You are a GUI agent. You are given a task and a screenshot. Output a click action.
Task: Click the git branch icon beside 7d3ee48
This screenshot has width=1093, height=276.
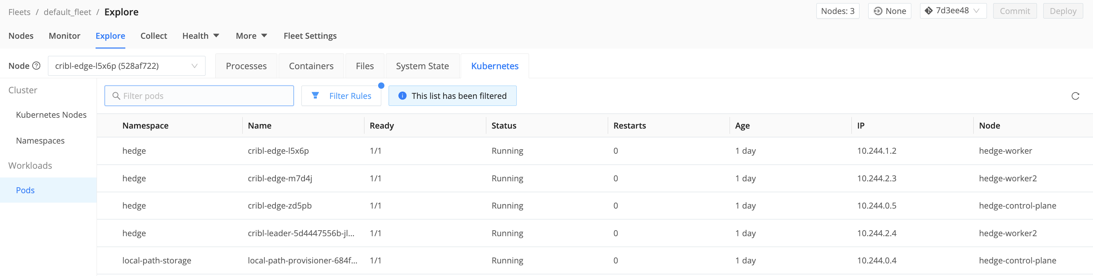click(928, 11)
